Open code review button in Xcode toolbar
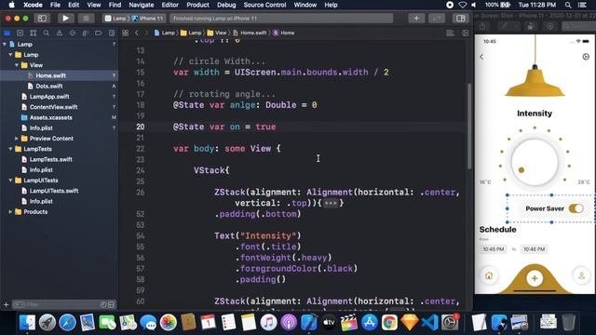Screen dimensions: 596x335 point(437,19)
